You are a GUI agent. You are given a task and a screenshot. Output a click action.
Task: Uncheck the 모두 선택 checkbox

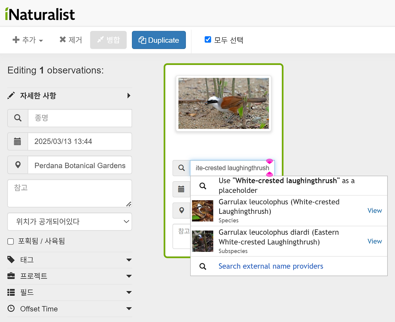pyautogui.click(x=208, y=39)
